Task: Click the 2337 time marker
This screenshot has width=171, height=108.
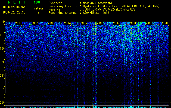Action: [116, 23]
